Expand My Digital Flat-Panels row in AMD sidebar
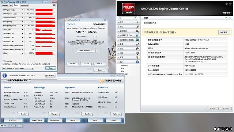The height and width of the screenshot is (132, 234). click(128, 40)
